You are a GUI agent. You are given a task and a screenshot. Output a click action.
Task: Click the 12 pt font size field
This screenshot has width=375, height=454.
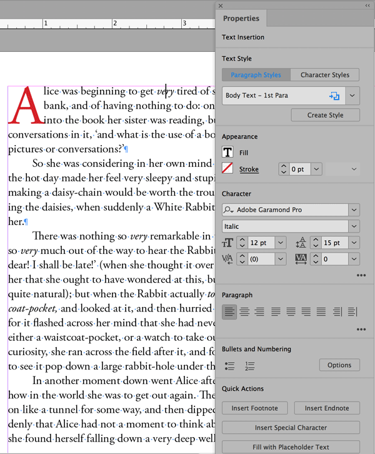click(x=261, y=243)
